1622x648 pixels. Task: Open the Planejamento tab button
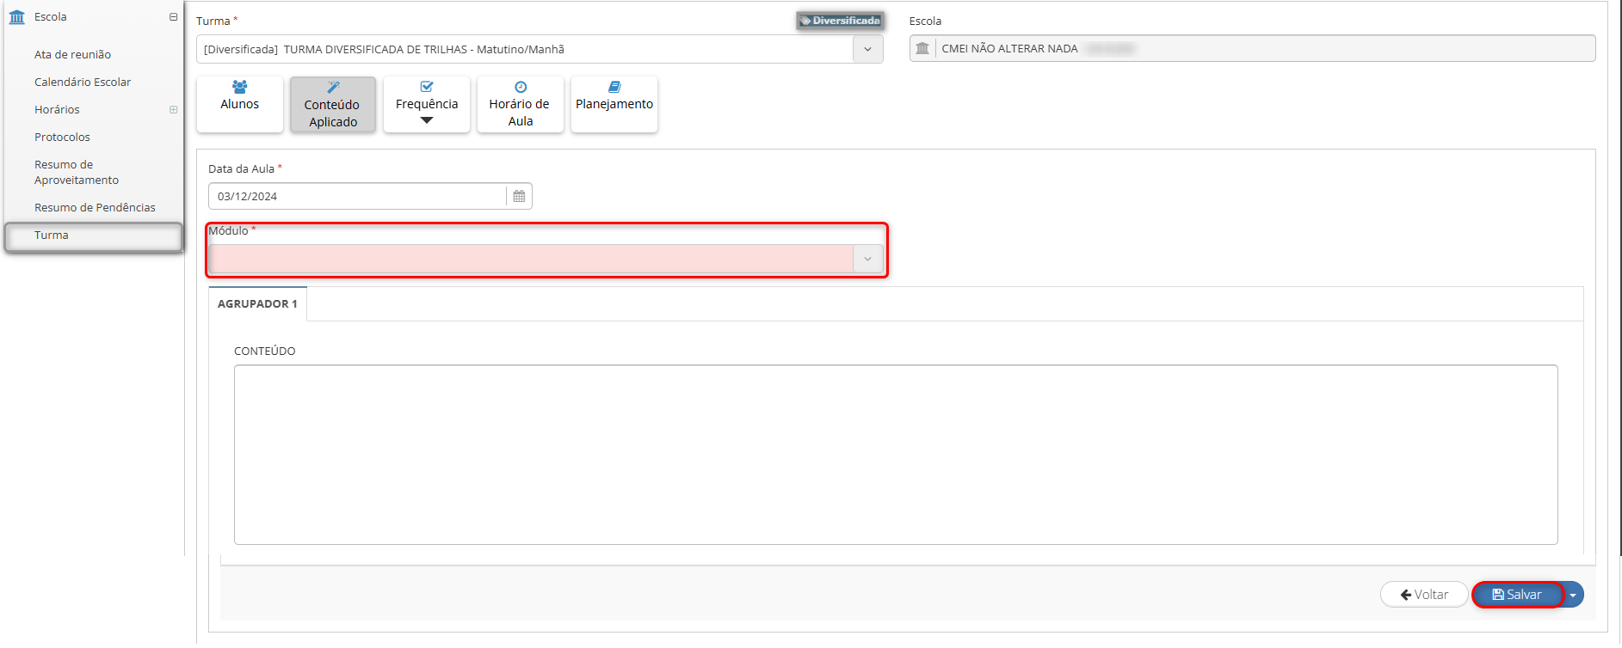click(614, 104)
